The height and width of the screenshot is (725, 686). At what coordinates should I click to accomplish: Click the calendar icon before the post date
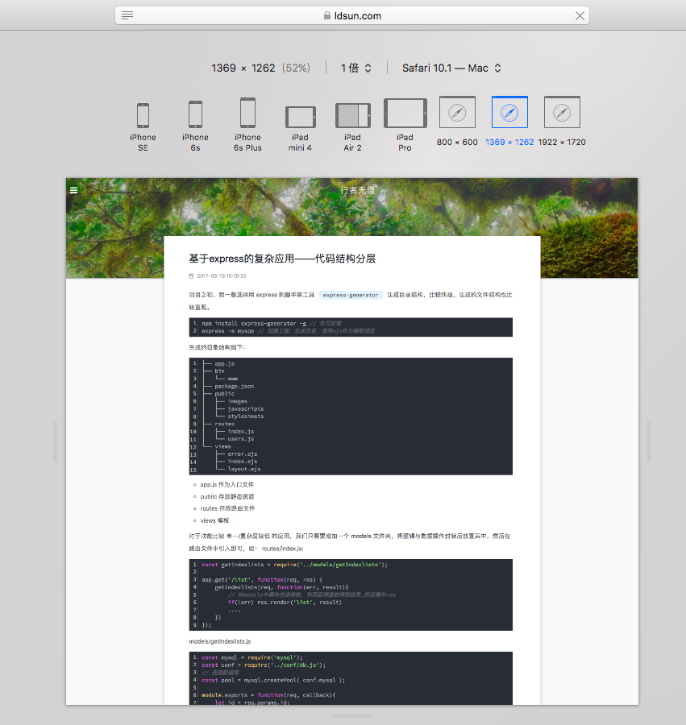point(191,276)
